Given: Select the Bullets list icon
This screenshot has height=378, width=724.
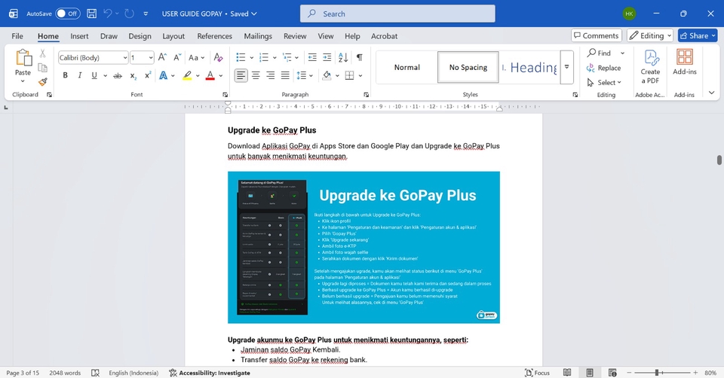Looking at the screenshot, I should (241, 57).
